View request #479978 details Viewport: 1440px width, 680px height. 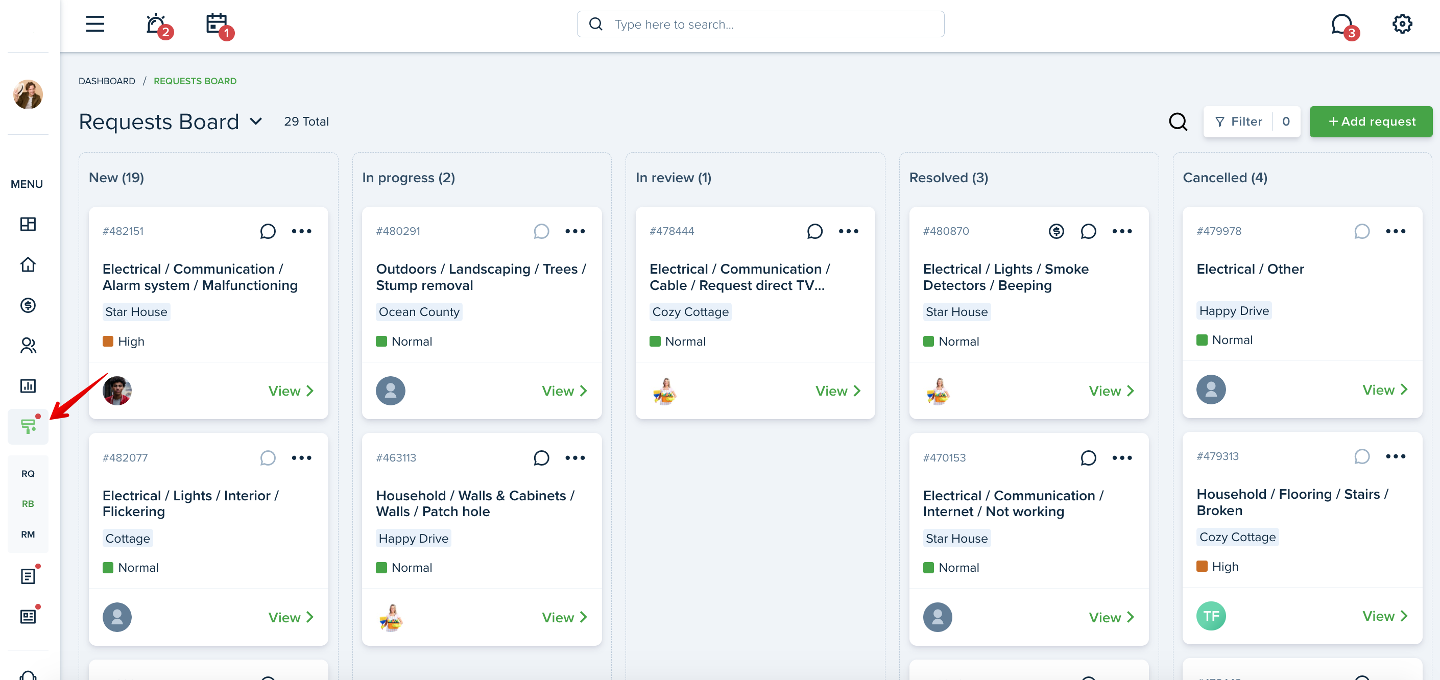(1385, 390)
